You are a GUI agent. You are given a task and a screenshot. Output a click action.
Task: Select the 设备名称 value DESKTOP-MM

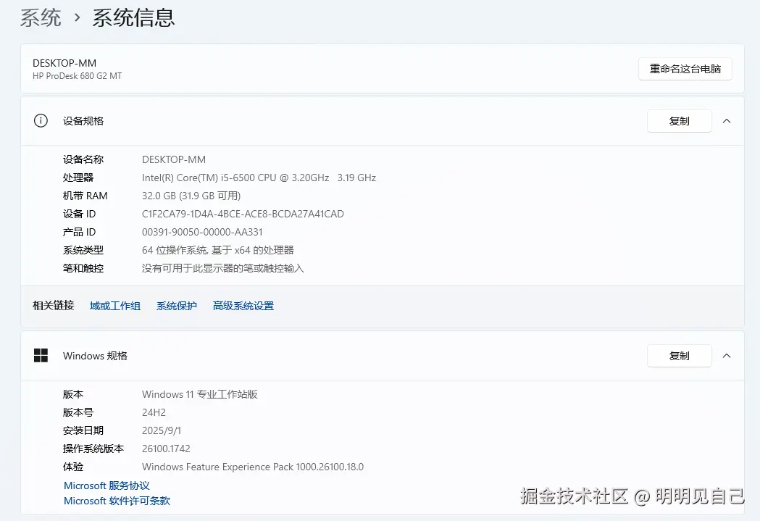click(174, 159)
